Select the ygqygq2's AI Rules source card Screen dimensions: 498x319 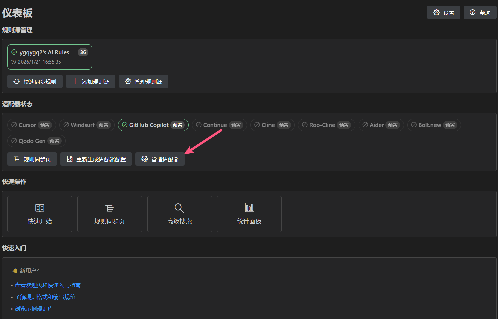[49, 57]
